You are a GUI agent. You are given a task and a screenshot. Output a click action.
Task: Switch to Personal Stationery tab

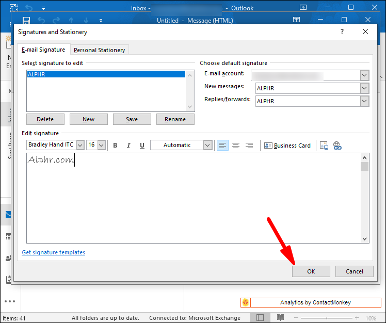tap(100, 50)
